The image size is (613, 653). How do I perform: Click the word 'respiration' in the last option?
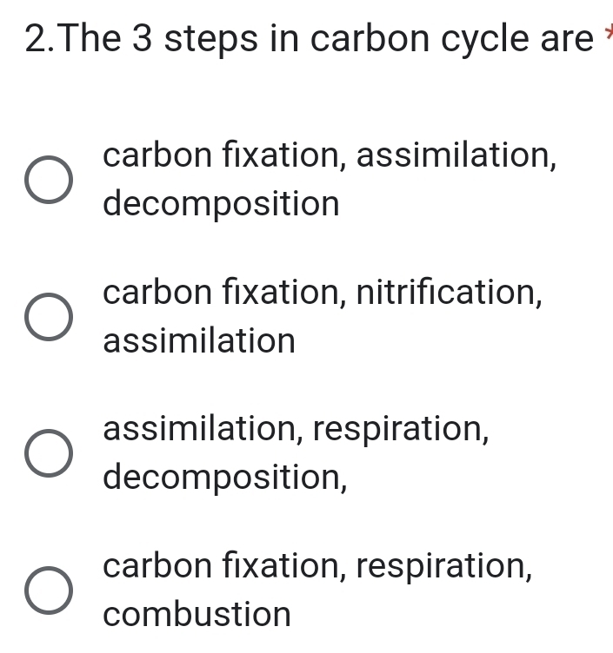(x=444, y=567)
